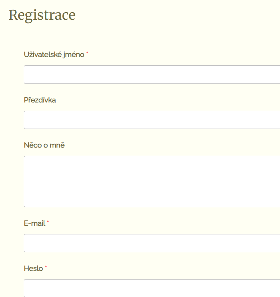This screenshot has height=297, width=280.
Task: Focus the Přezdívka text box
Action: point(152,120)
